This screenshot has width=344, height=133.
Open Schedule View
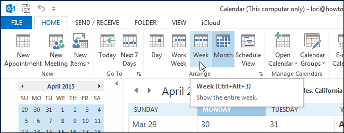[x=248, y=51]
